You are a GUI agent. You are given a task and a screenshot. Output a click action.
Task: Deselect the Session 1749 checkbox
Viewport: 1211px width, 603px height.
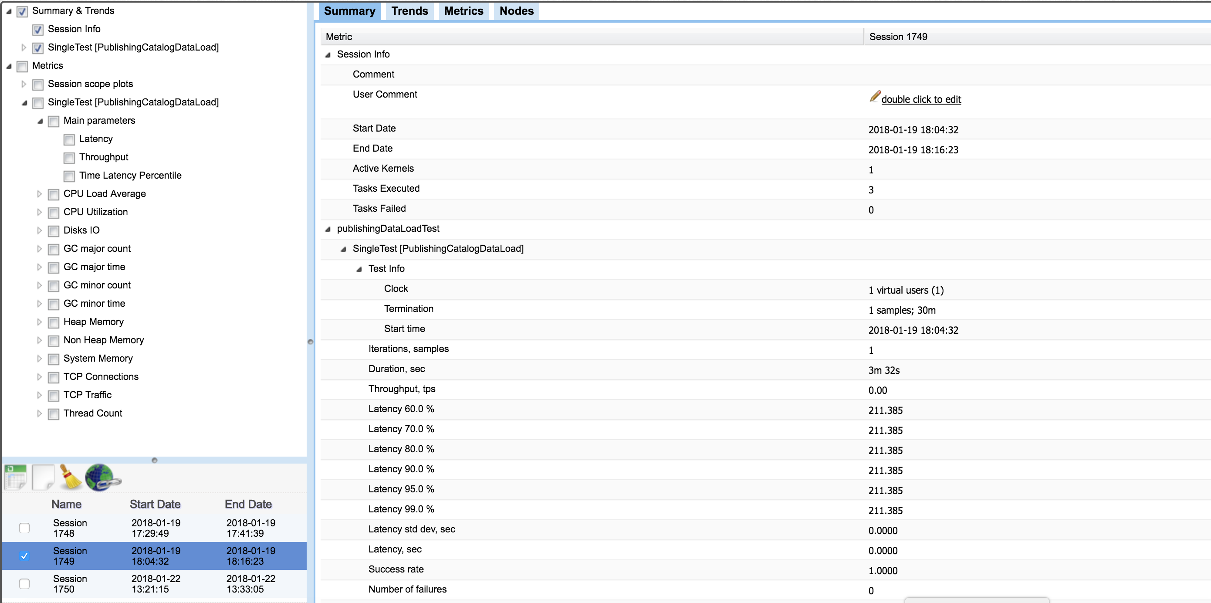point(24,556)
